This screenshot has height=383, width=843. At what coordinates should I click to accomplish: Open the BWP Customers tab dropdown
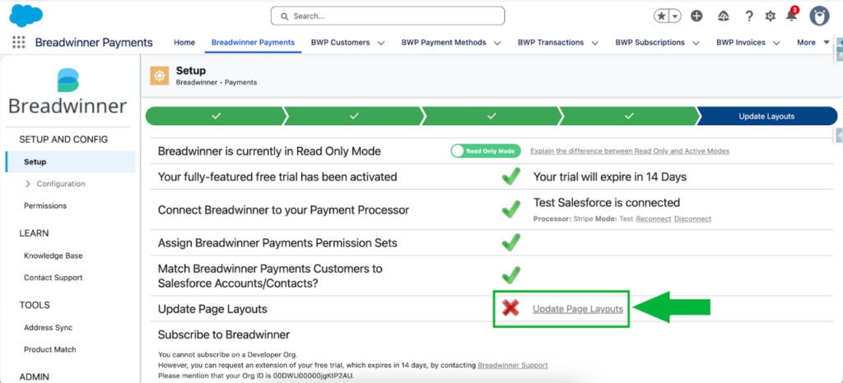point(380,43)
